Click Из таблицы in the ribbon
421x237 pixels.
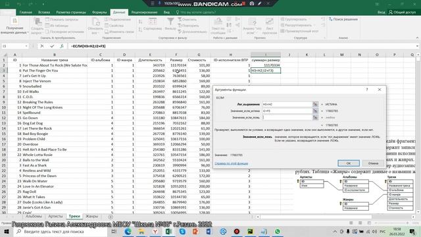point(57,26)
